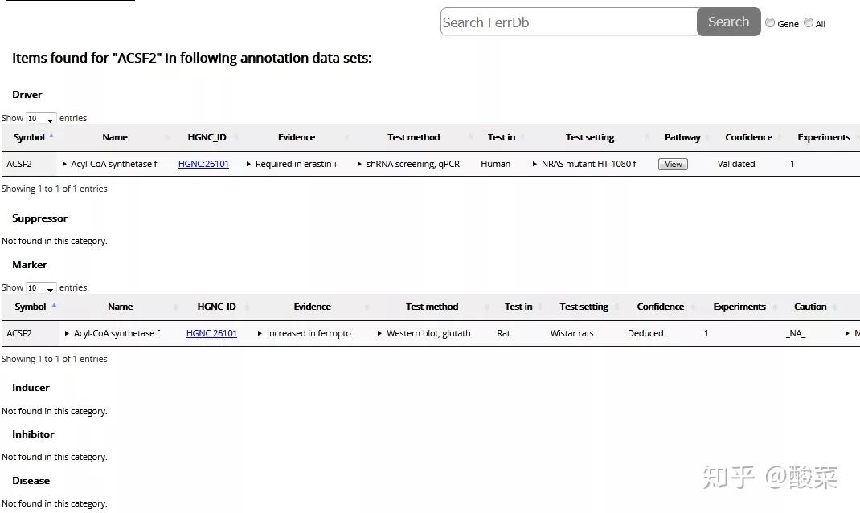Screen dimensions: 860x513
Task: Select the All radio button
Action: (x=809, y=23)
